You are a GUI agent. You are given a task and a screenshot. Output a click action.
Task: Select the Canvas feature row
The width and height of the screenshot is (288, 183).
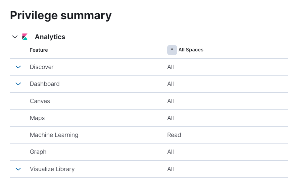149,101
